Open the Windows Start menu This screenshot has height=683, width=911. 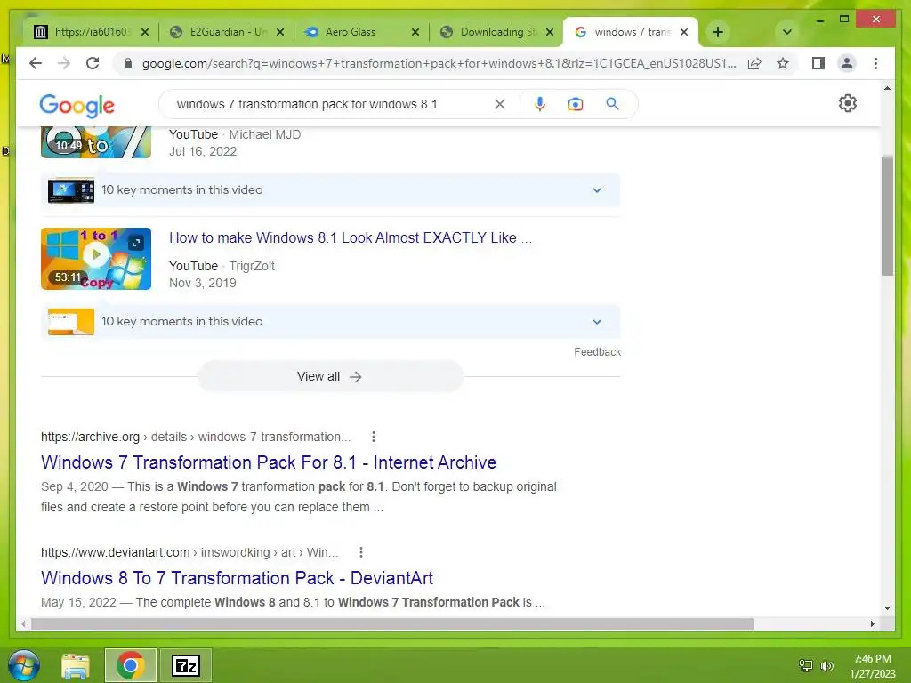pos(24,665)
